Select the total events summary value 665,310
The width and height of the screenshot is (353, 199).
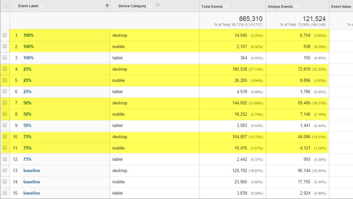(251, 19)
